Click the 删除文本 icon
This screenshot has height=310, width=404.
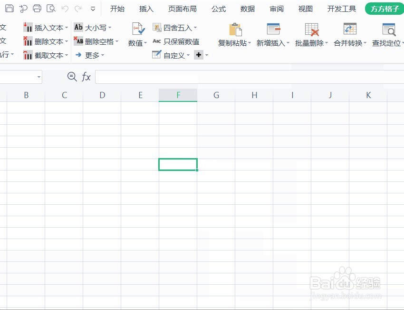click(28, 41)
